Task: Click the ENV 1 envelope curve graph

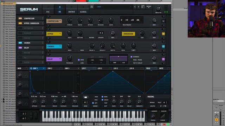Action: pyautogui.click(x=54, y=82)
